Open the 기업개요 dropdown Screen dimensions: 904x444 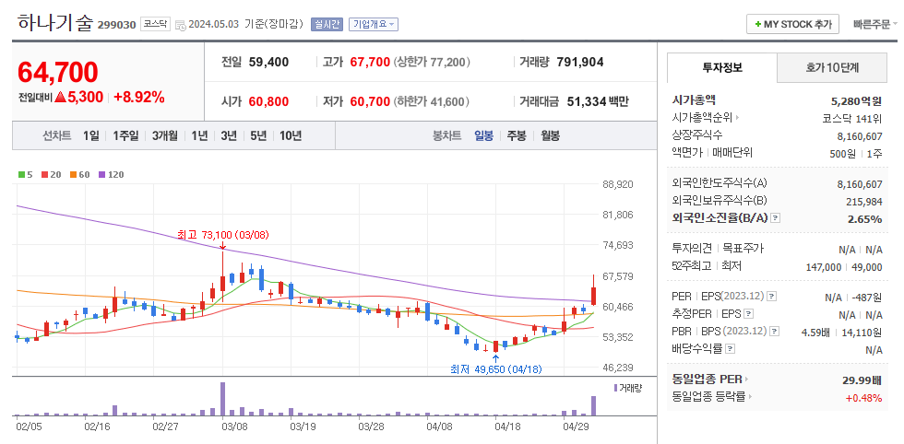click(x=374, y=24)
